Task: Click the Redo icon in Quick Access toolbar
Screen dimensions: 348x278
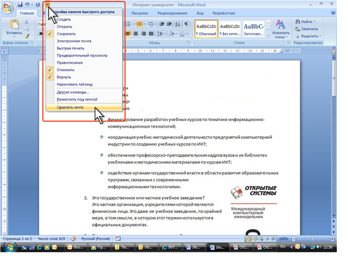Action: coord(38,5)
